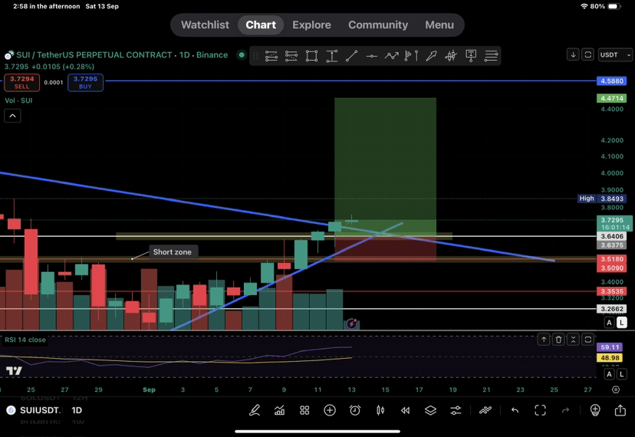Screen dimensions: 635x437
Task: Grab the drawing toolbar drag handle
Action: 255,56
